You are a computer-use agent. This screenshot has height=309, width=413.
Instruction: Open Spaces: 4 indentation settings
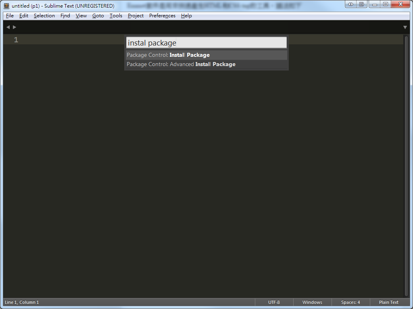click(350, 302)
